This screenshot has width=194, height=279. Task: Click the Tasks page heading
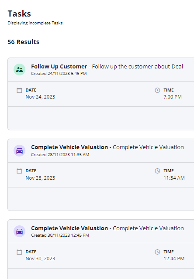[19, 14]
